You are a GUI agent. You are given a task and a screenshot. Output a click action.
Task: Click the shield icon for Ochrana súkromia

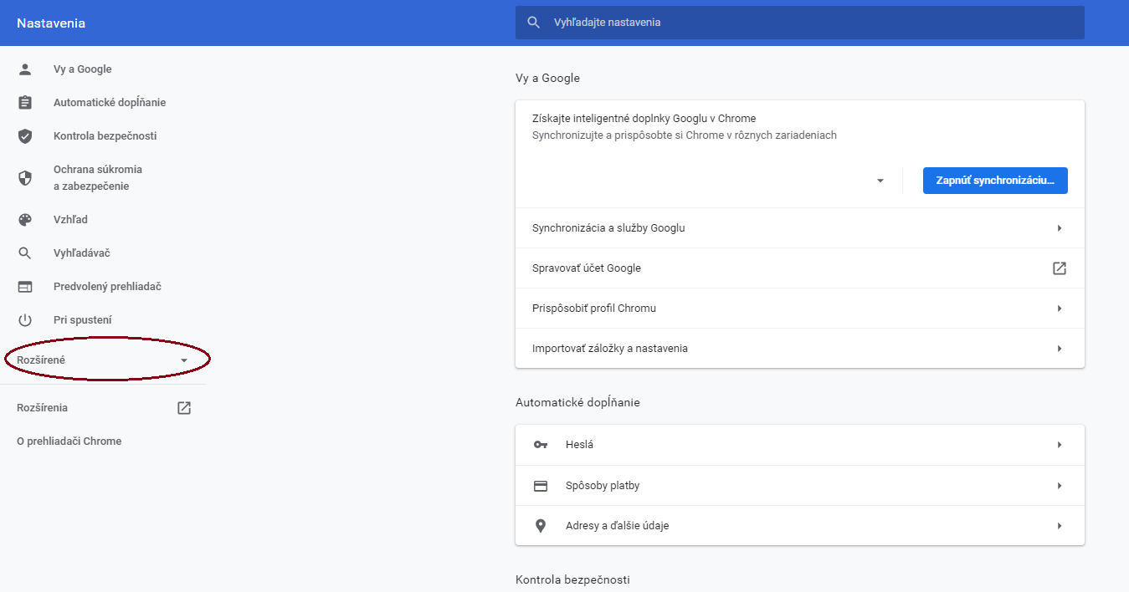25,178
